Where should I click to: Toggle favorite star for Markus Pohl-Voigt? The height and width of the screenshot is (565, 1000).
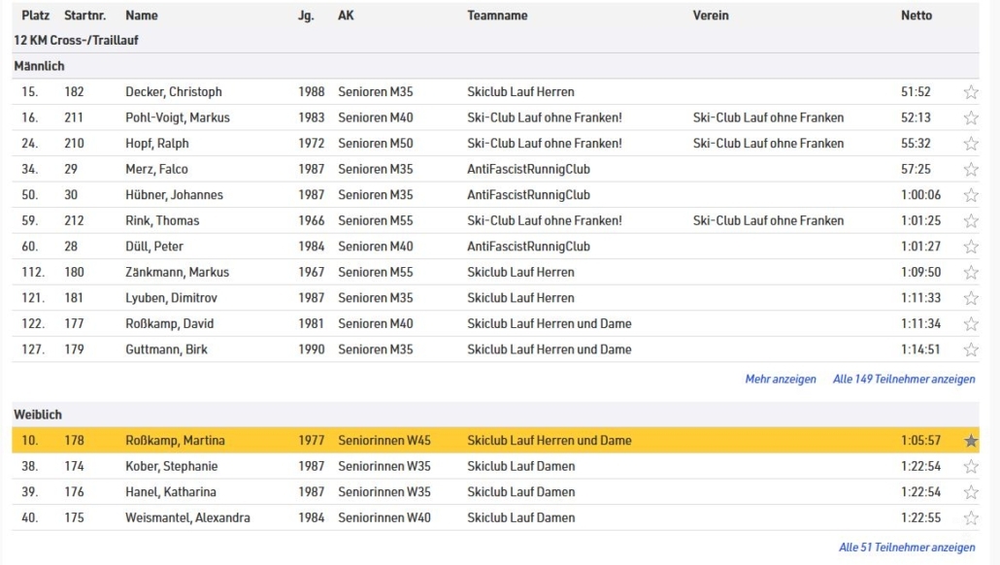(x=970, y=118)
